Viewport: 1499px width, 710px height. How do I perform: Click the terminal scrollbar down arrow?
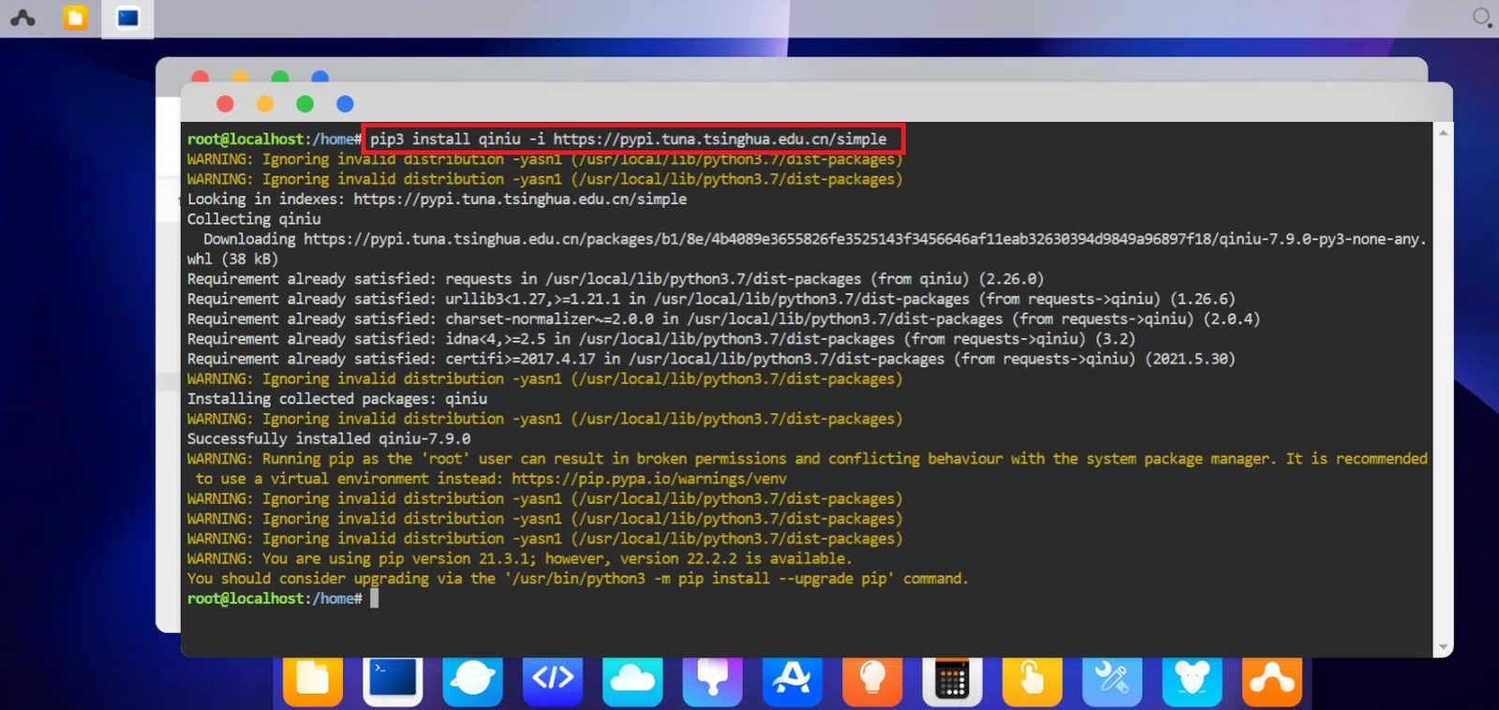pyautogui.click(x=1443, y=647)
